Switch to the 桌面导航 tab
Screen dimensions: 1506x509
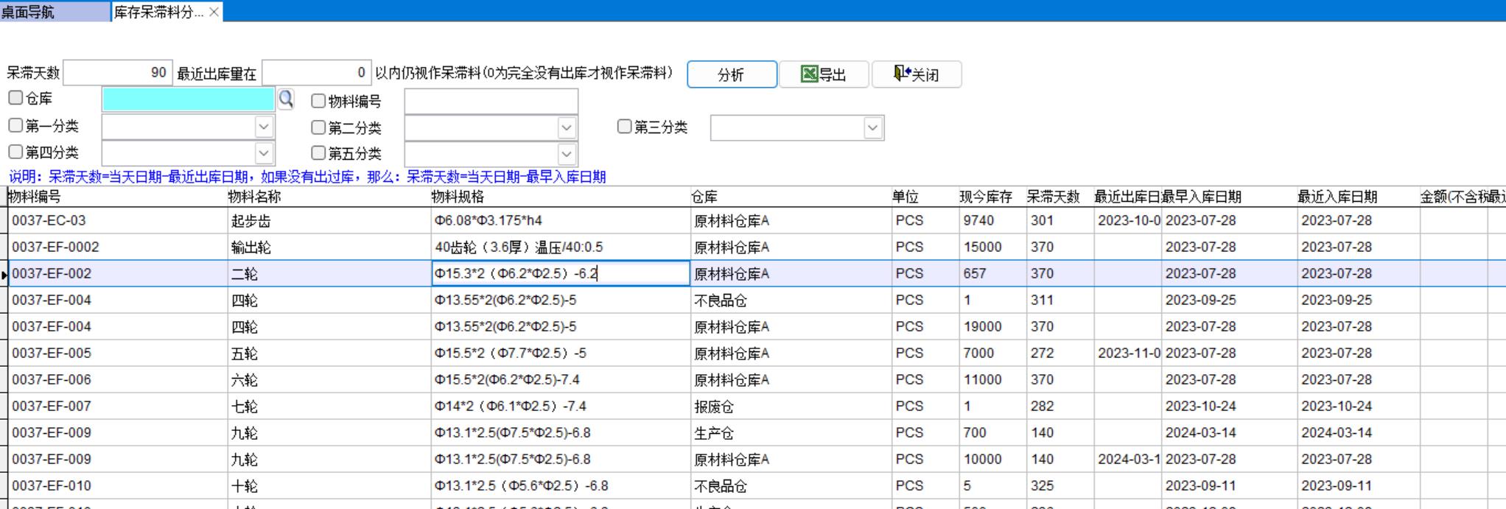[x=29, y=12]
